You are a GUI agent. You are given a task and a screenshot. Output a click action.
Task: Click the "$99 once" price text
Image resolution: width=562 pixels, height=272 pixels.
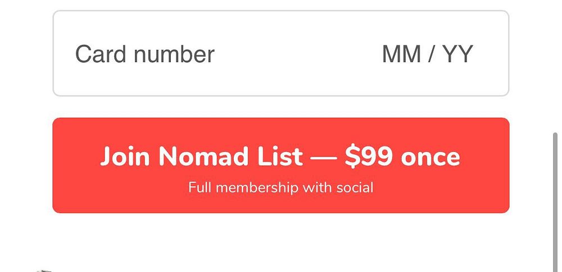402,156
